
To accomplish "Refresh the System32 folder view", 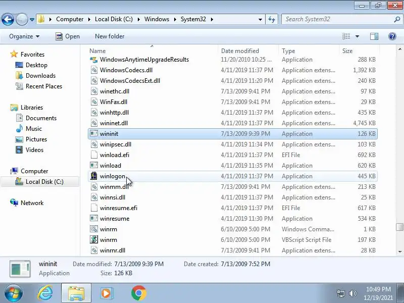I will coord(272,19).
